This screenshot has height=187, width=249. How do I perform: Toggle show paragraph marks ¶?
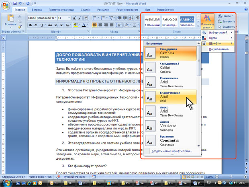pos(137,18)
